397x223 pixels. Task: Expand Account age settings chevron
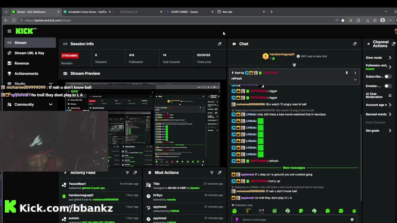pos(390,105)
